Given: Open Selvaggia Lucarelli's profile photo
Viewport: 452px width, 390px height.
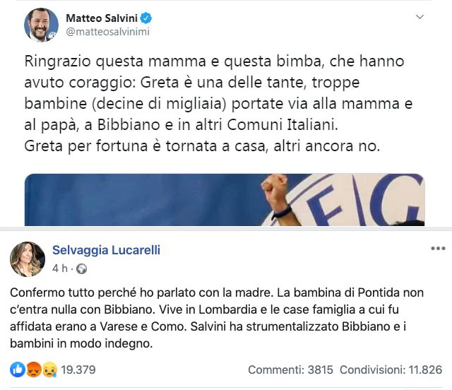Looking at the screenshot, I should (x=27, y=259).
